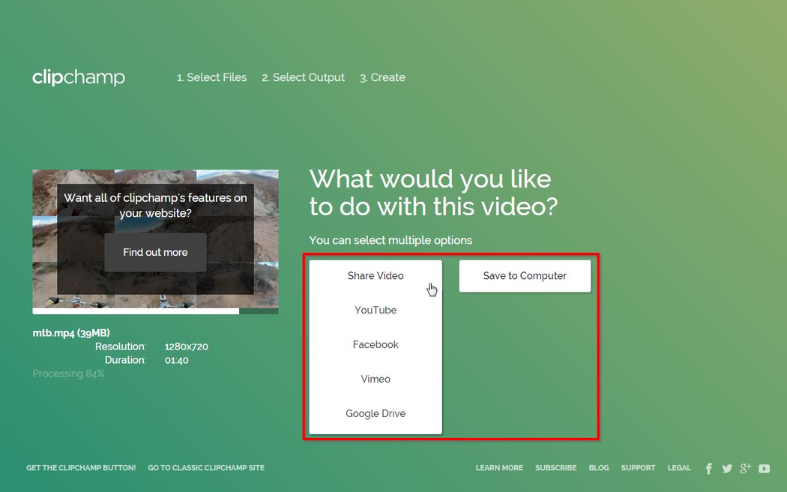
Task: Switch to step 3. Create
Action: point(382,77)
